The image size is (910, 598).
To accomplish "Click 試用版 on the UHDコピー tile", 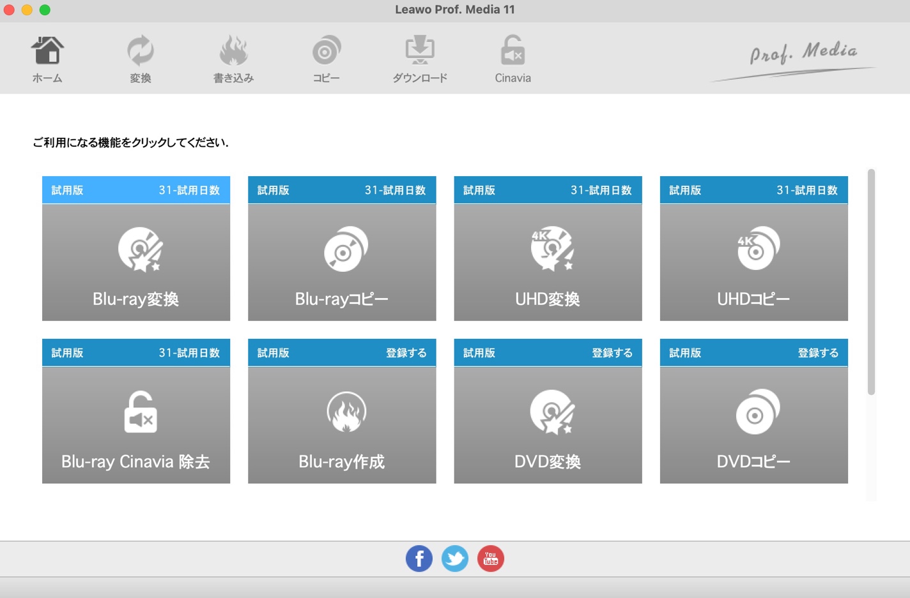I will [685, 190].
